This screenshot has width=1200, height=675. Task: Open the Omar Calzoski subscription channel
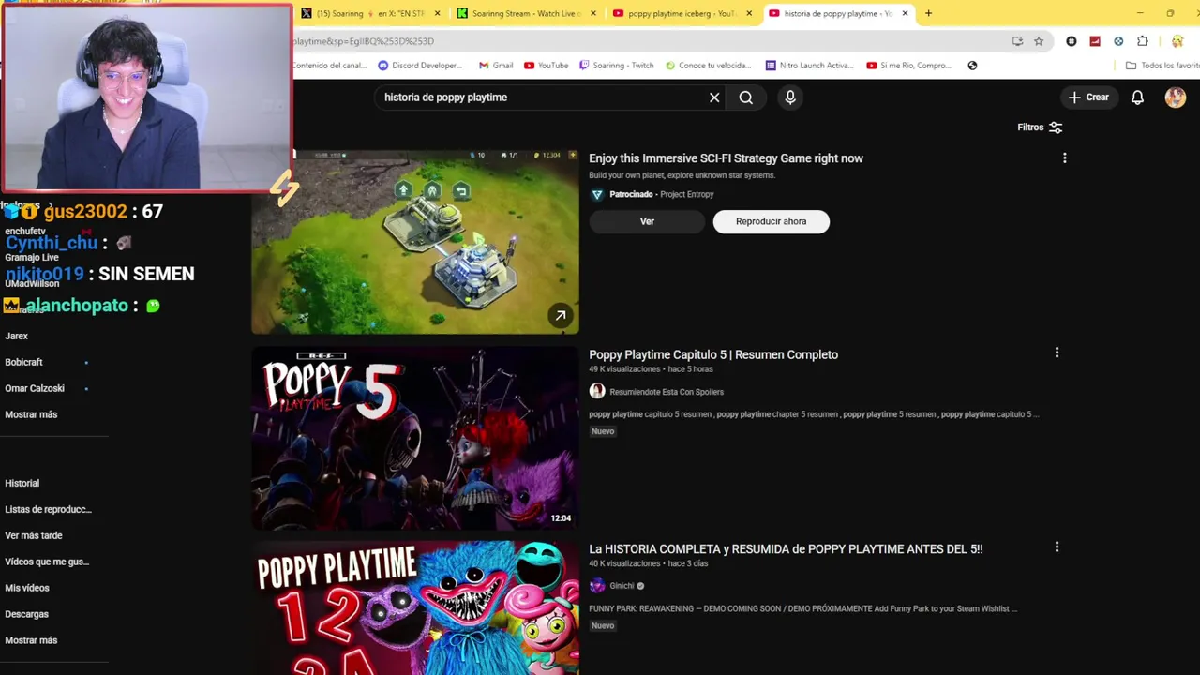pyautogui.click(x=35, y=388)
